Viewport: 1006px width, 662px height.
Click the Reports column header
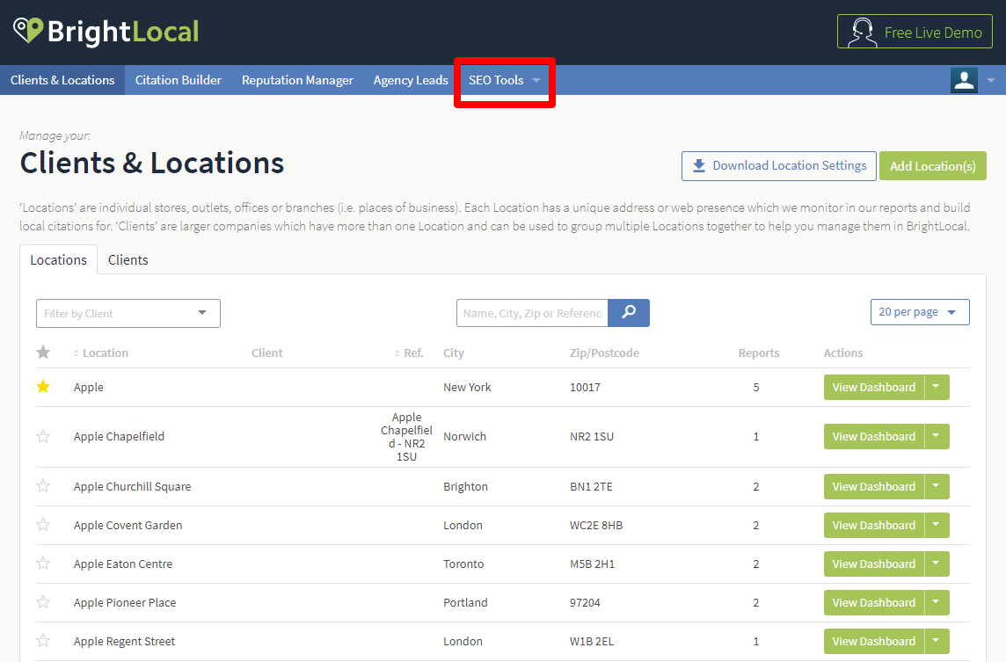pos(758,353)
